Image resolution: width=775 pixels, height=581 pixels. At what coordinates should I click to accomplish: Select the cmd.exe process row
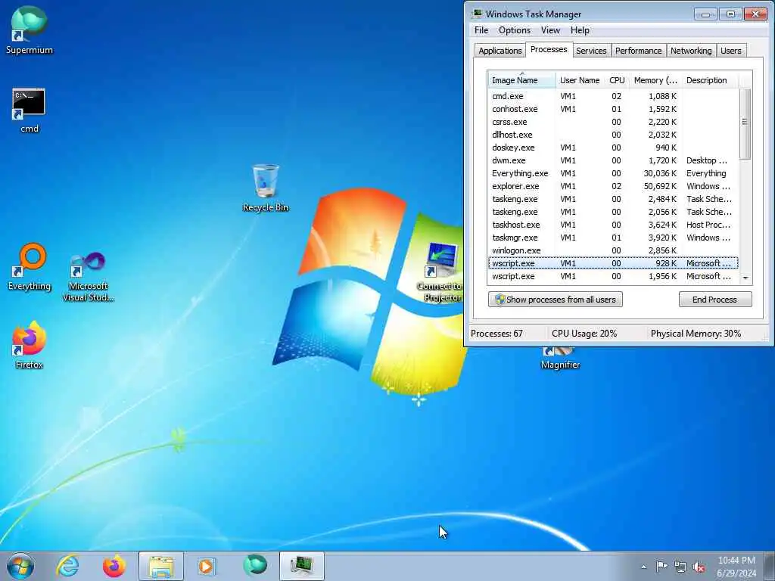613,96
